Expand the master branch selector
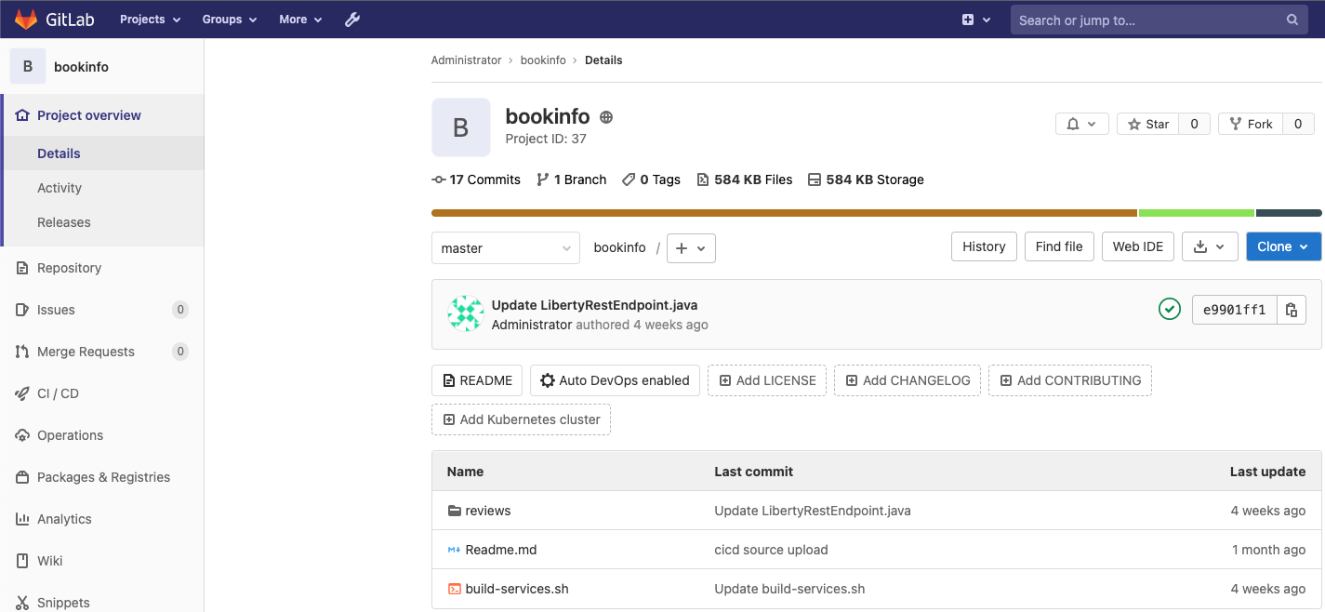Image resolution: width=1325 pixels, height=612 pixels. click(x=505, y=248)
